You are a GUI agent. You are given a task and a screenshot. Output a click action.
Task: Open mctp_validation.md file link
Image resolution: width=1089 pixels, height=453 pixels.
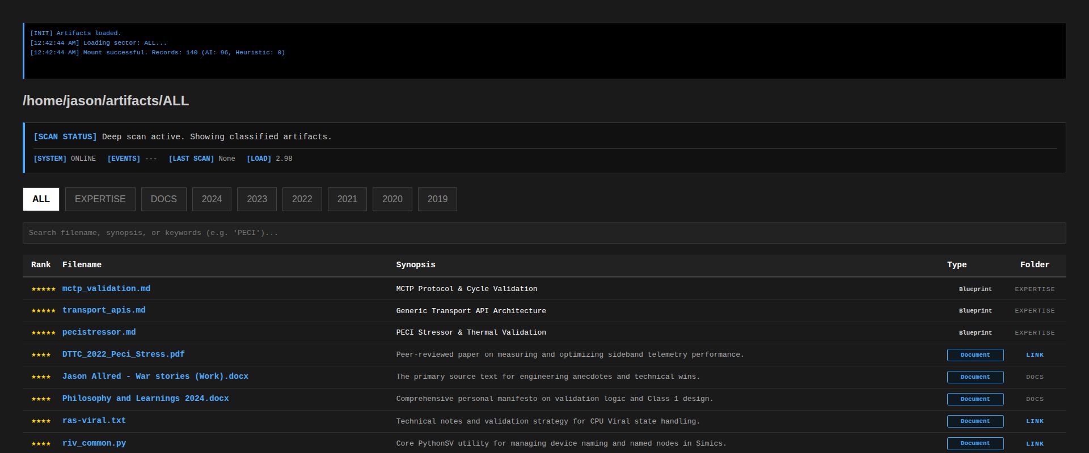106,289
